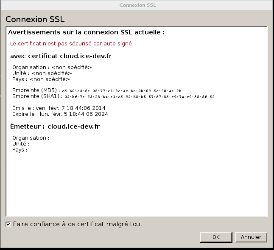The image size is (274, 250).
Task: Click the empty 'Unité :' line under Émetteur
Action: [21, 144]
